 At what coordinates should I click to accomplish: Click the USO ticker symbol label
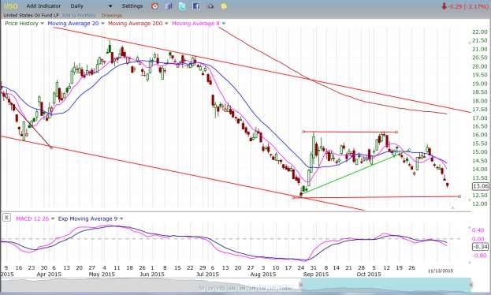pyautogui.click(x=10, y=6)
